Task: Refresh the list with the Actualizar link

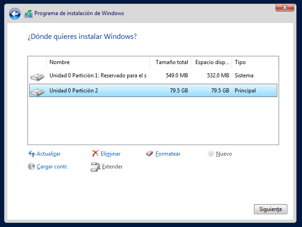Action: click(x=49, y=154)
